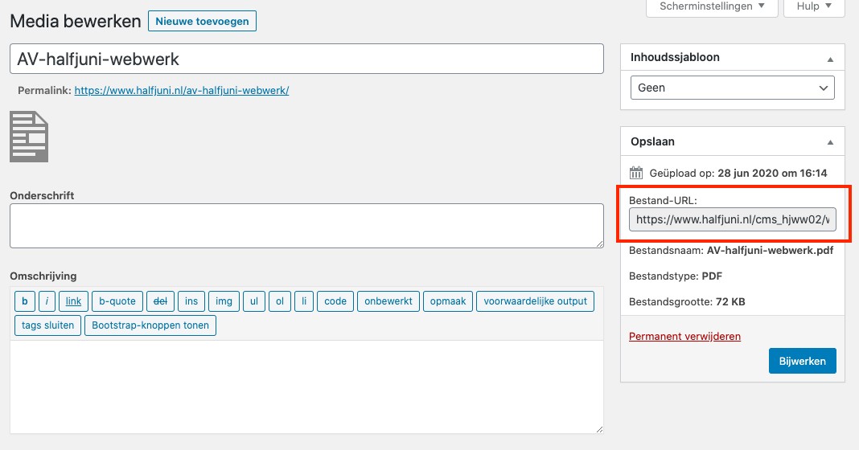Click Permanent verwijderen link
859x450 pixels.
684,336
